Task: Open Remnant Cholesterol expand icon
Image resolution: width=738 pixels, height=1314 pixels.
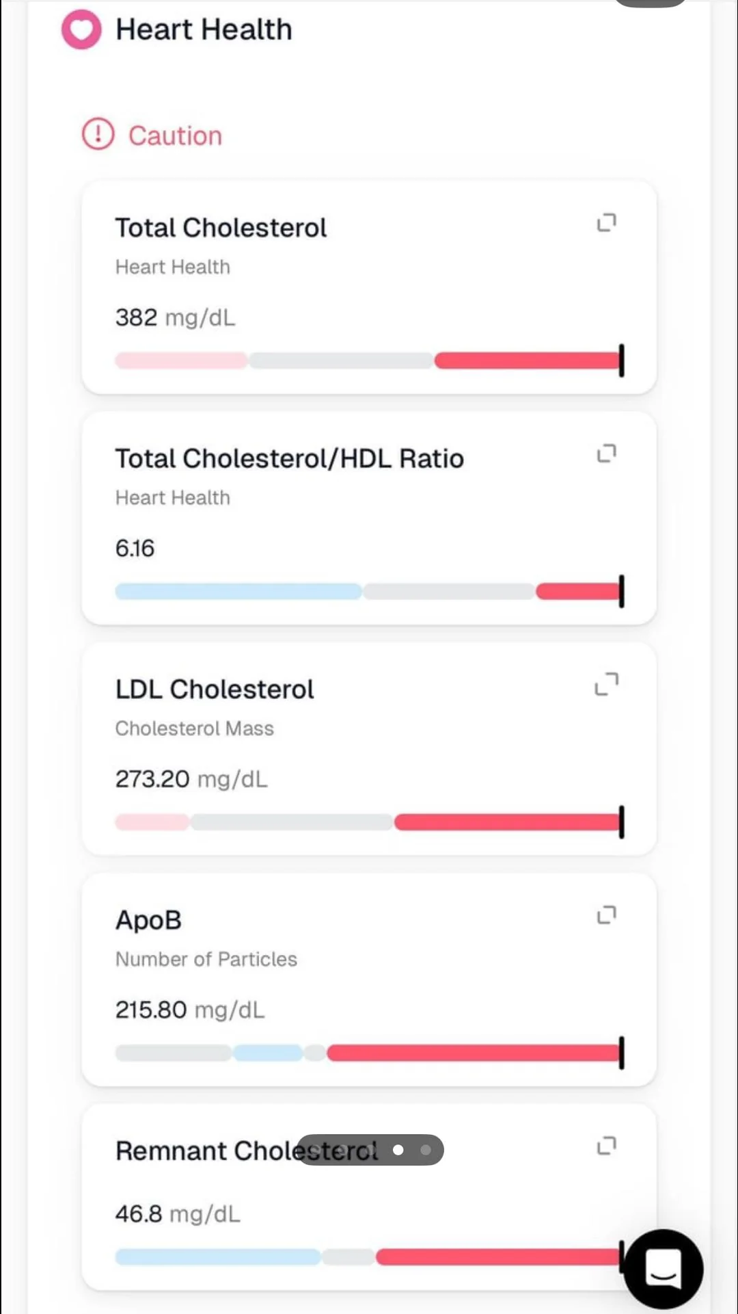Action: click(x=607, y=1145)
